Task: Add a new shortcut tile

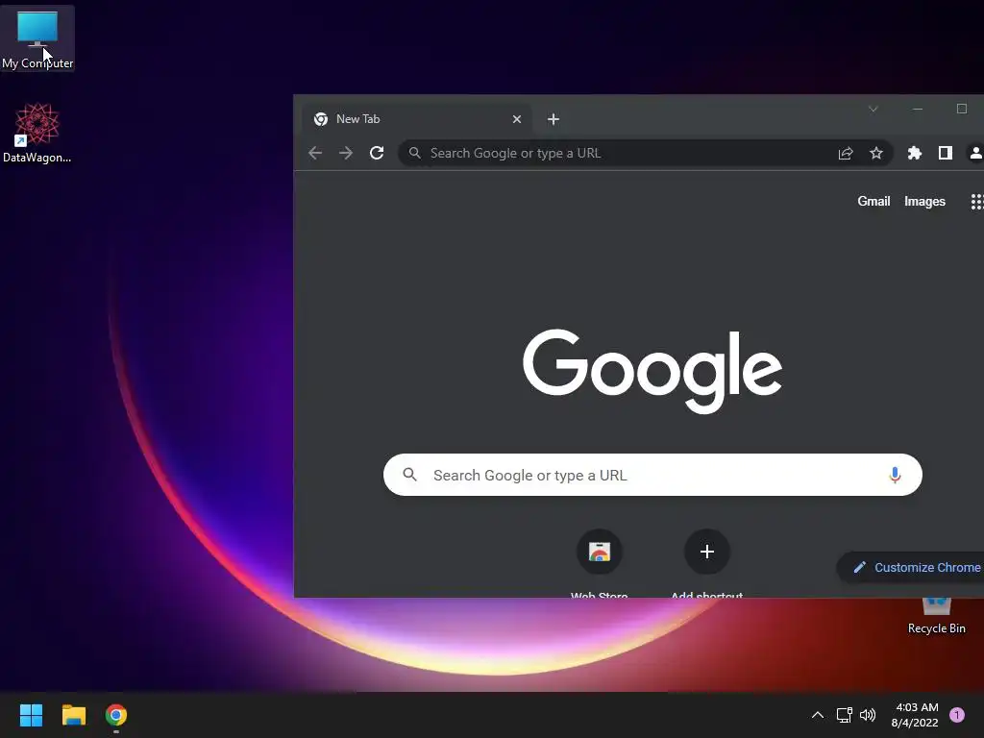Action: point(706,562)
